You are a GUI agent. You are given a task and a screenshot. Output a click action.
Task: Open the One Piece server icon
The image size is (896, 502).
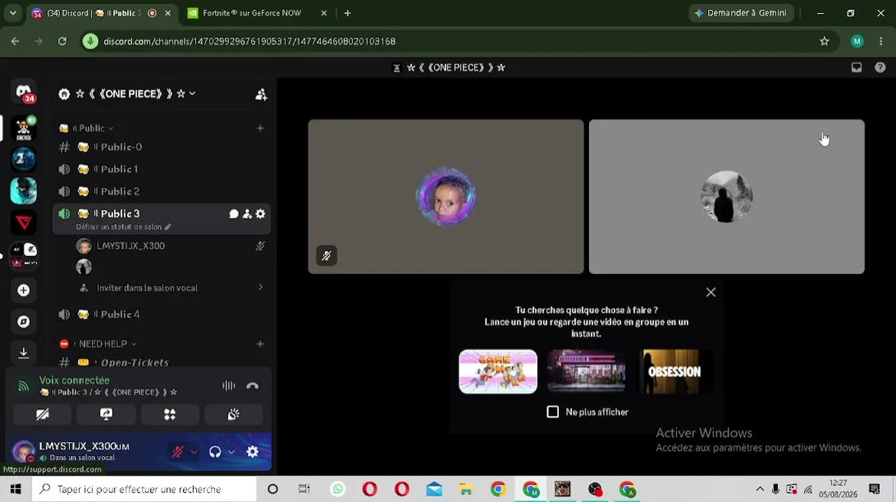24,128
